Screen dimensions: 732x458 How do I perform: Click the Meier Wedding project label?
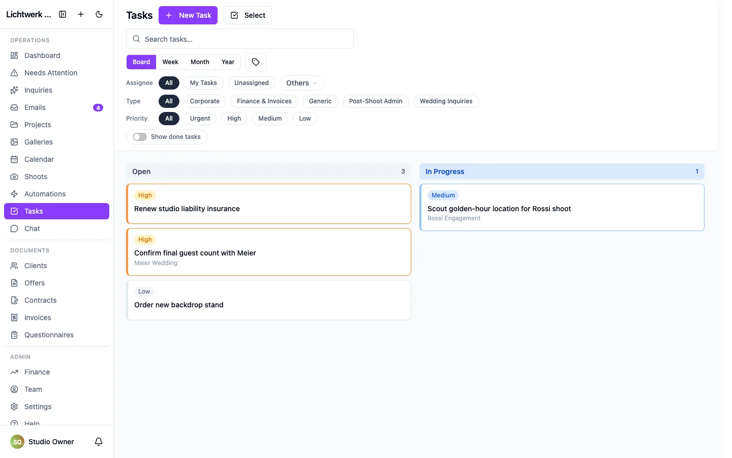(x=156, y=263)
